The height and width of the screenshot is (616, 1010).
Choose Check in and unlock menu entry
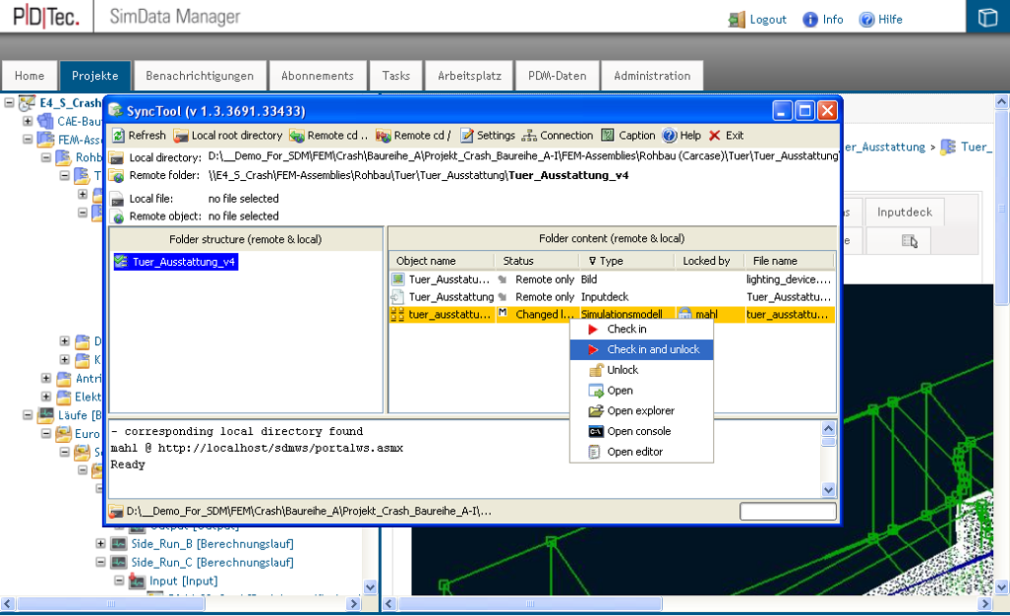click(642, 349)
